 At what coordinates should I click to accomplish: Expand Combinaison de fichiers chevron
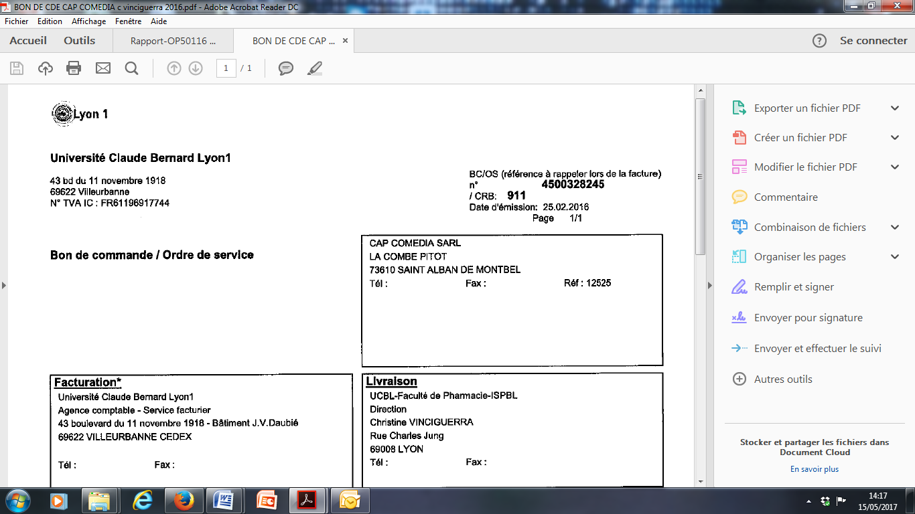895,227
